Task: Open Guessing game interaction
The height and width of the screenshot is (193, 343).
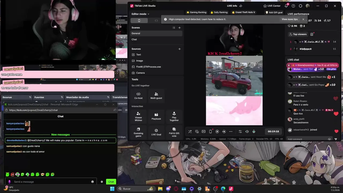Action: pyautogui.click(x=138, y=132)
